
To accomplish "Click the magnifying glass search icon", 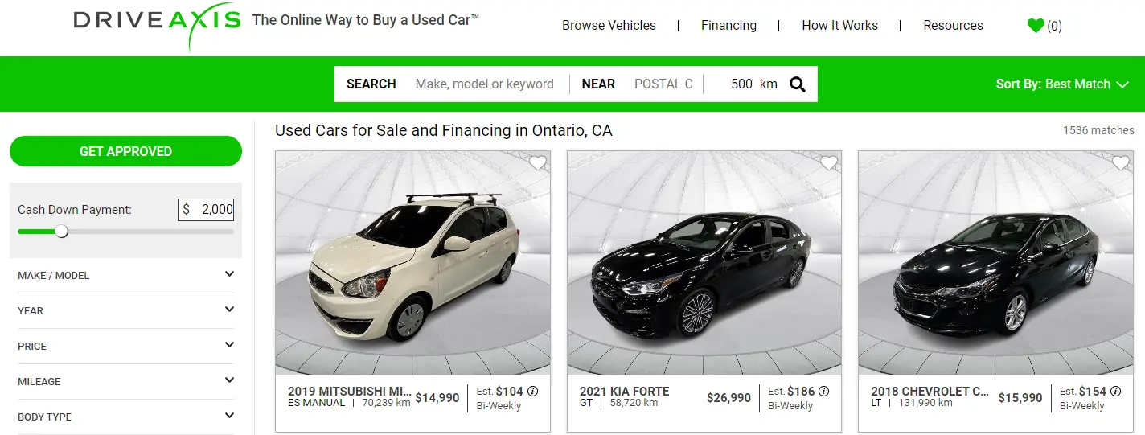I will (x=797, y=84).
